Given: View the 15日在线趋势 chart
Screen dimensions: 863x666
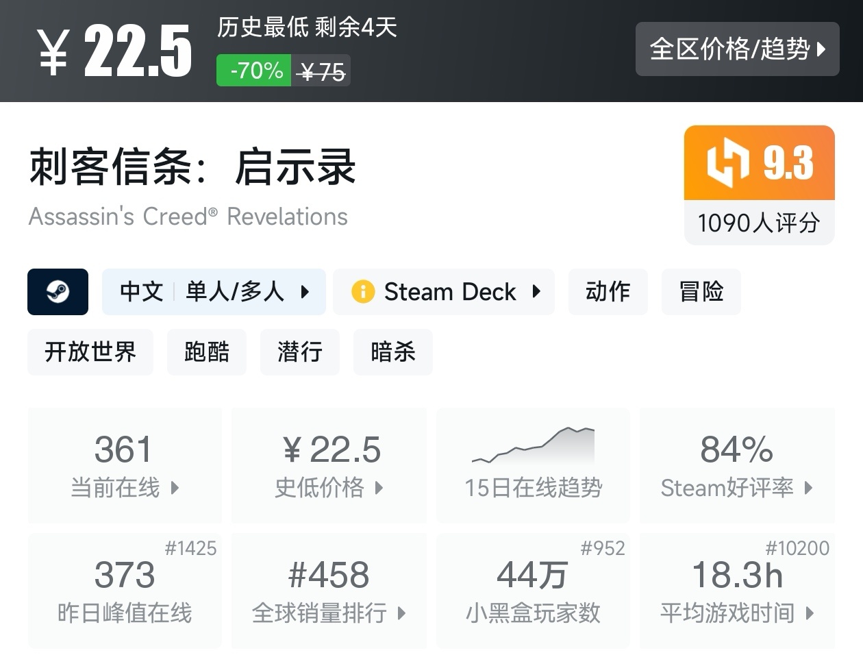Looking at the screenshot, I should pyautogui.click(x=533, y=466).
